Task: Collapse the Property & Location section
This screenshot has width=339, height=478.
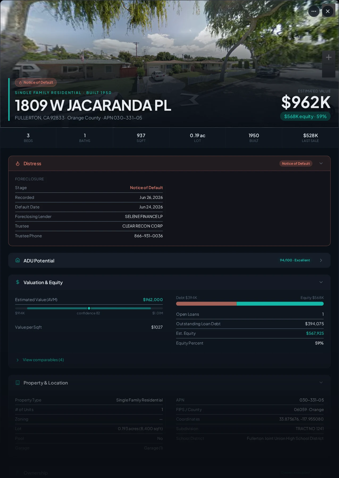Action: [321, 383]
